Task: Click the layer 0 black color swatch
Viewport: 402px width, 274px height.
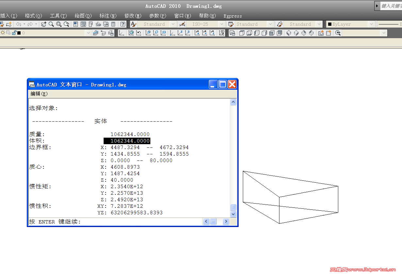Action: (19, 33)
